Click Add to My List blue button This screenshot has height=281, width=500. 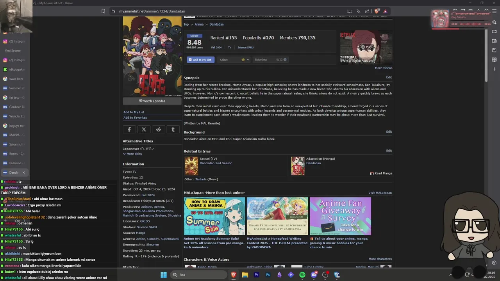(200, 60)
